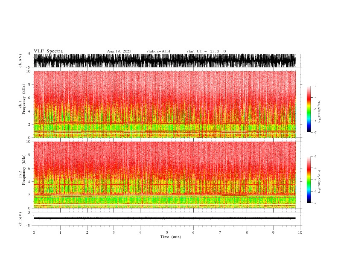Click the ch.1 frequency tick '4'
338x261 pixels.
click(30, 111)
